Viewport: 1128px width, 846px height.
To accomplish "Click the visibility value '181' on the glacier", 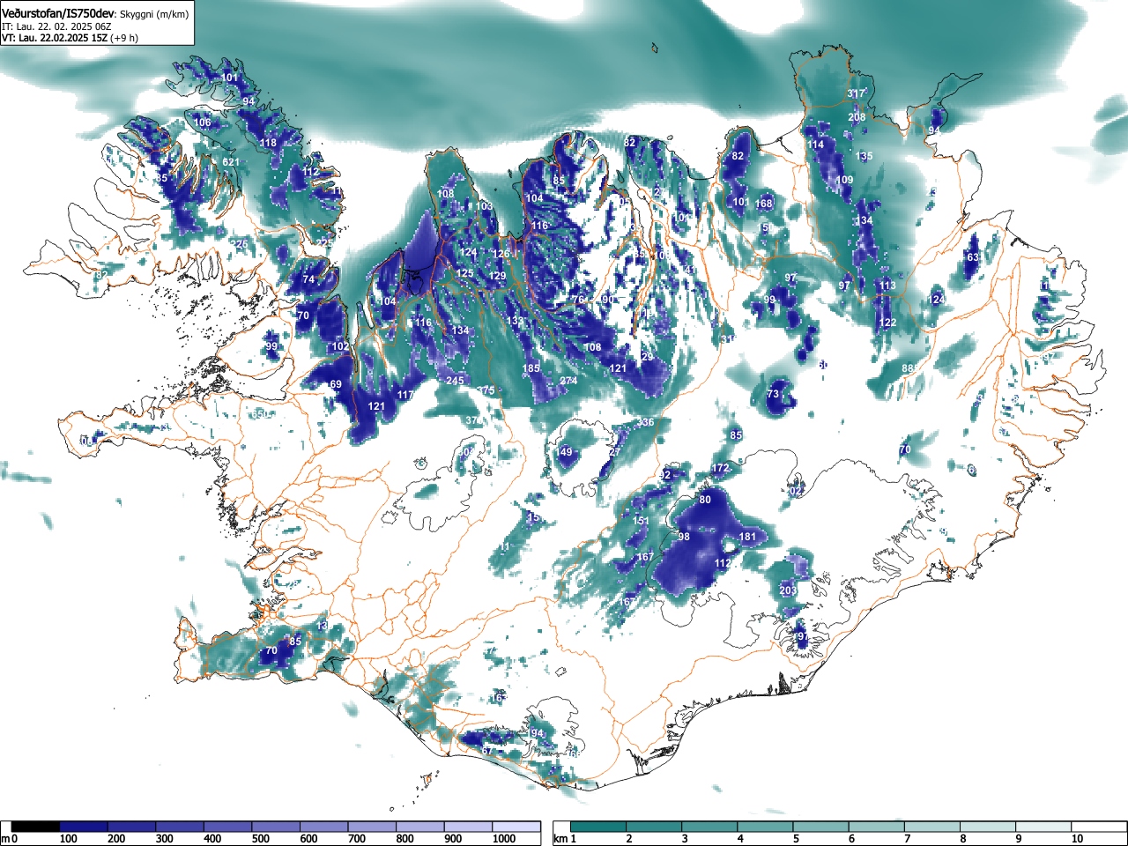I will point(747,537).
